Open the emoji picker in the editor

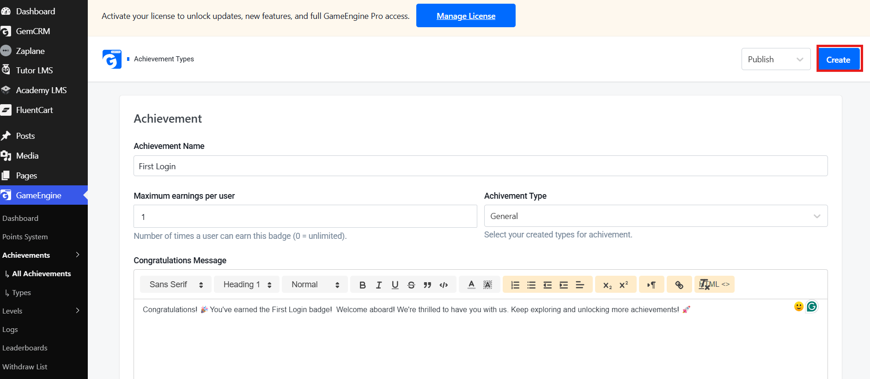click(x=799, y=307)
